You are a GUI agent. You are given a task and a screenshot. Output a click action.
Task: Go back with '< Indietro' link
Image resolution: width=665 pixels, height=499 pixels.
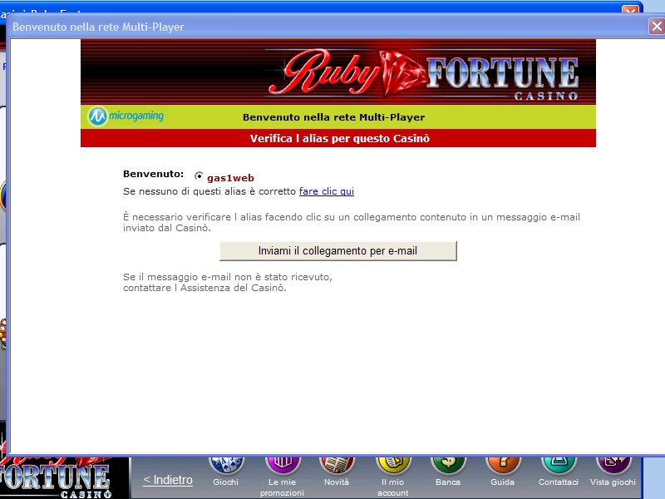[168, 480]
